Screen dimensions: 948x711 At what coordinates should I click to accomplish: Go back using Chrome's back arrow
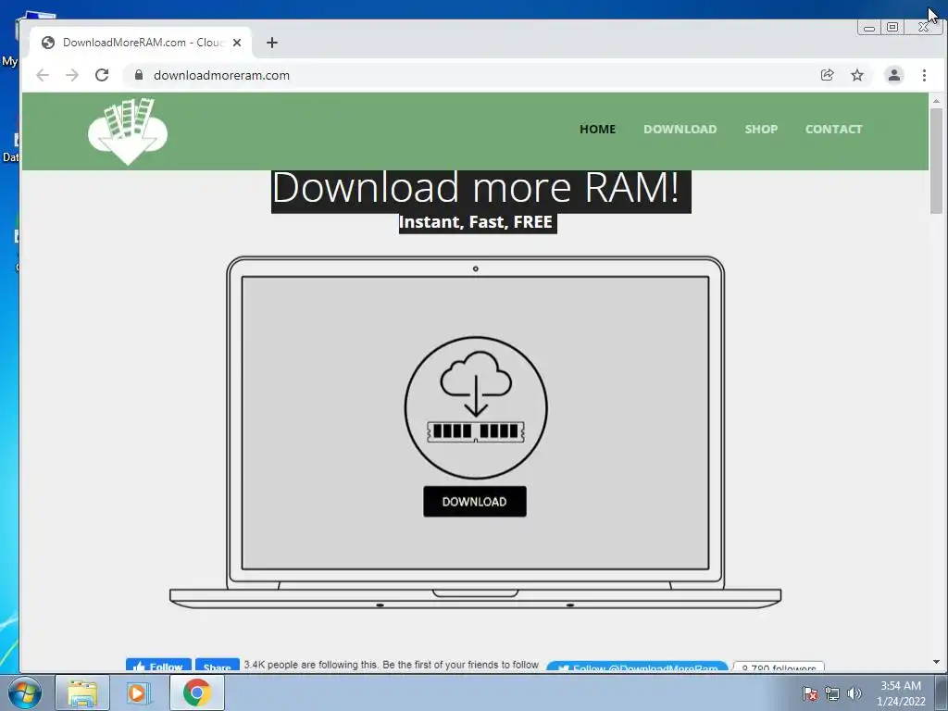point(43,75)
